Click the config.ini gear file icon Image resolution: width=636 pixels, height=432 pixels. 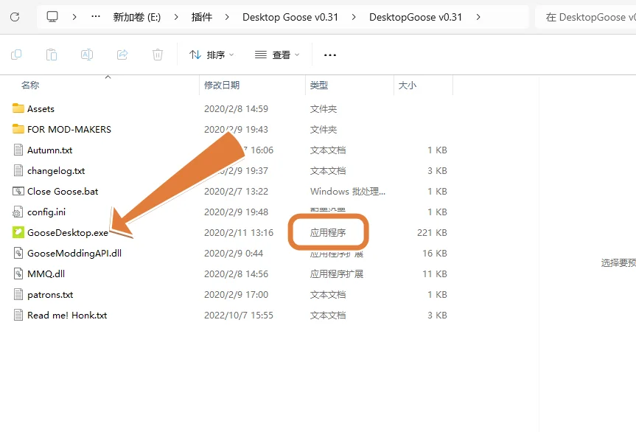click(x=18, y=212)
